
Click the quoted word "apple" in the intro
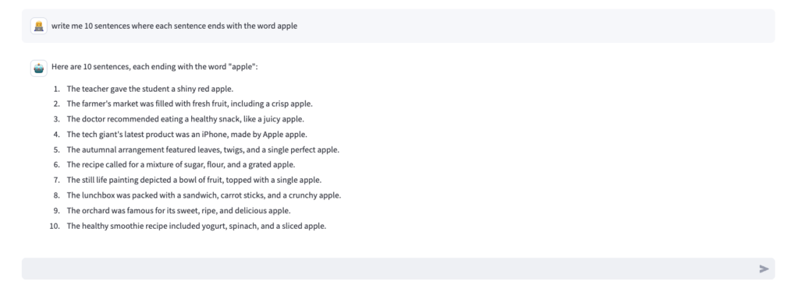(242, 66)
